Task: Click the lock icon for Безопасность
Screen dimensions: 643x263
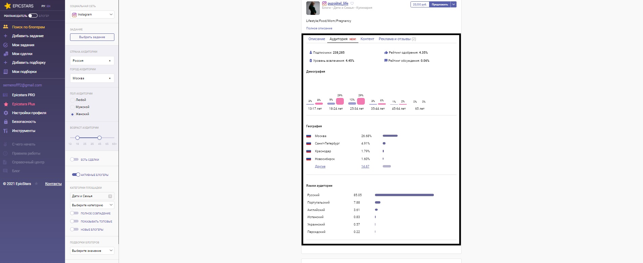Action: coord(6,122)
